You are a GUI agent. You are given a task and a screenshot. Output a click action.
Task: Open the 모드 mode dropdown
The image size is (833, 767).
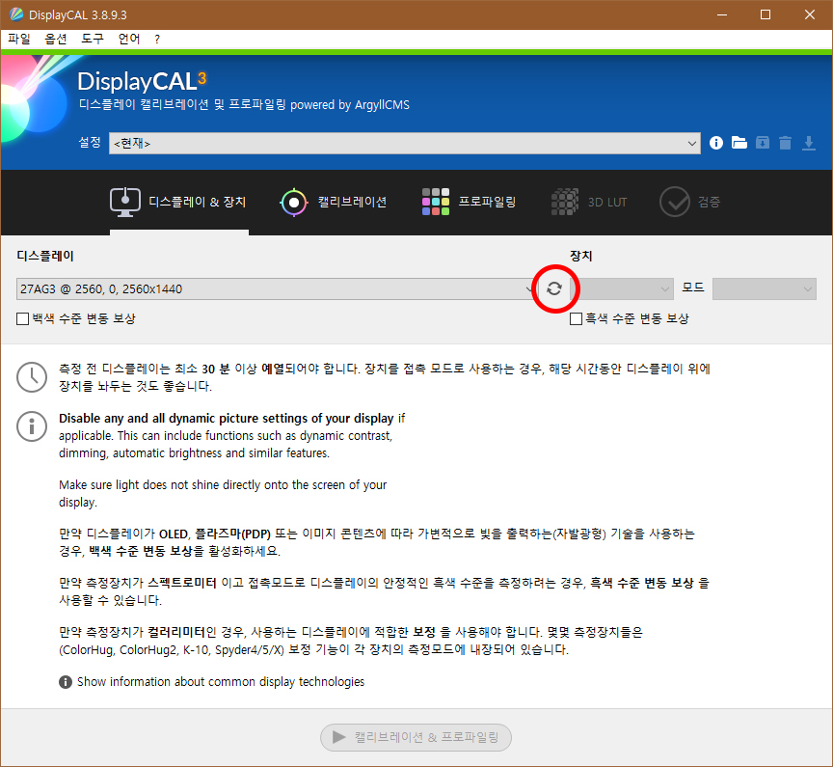pos(764,288)
